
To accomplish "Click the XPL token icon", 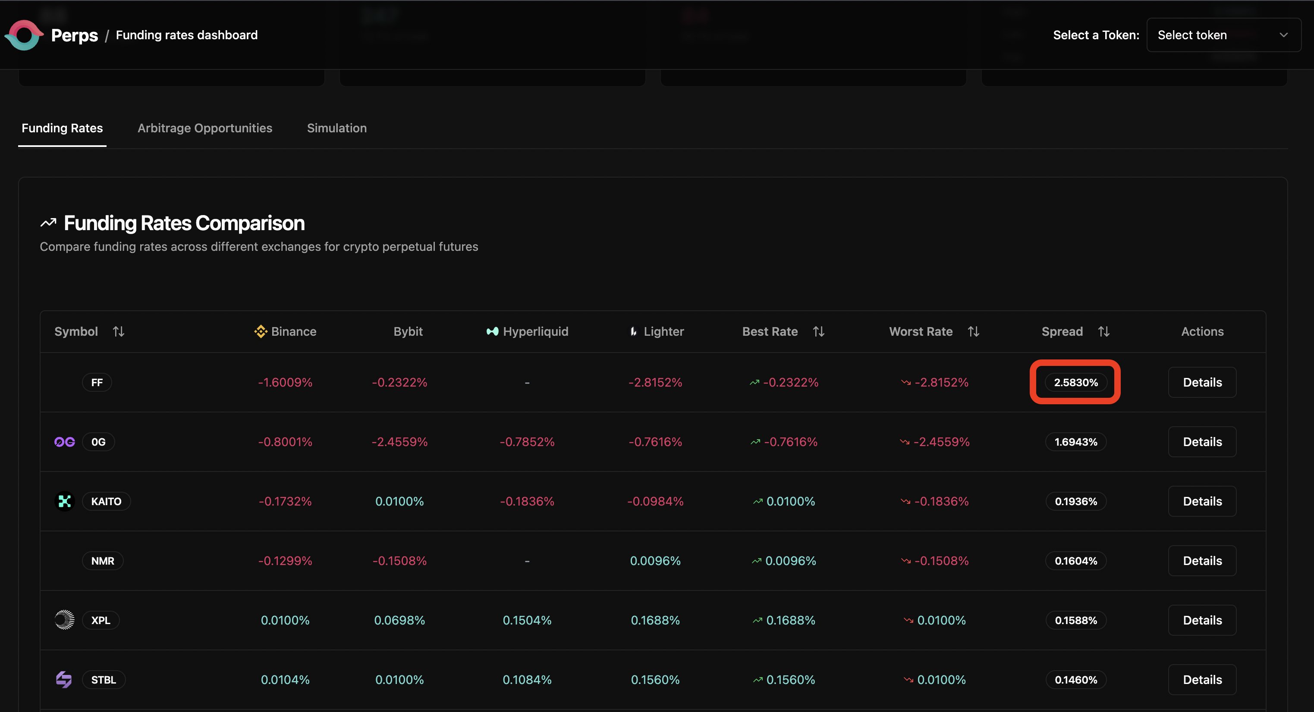I will [64, 620].
